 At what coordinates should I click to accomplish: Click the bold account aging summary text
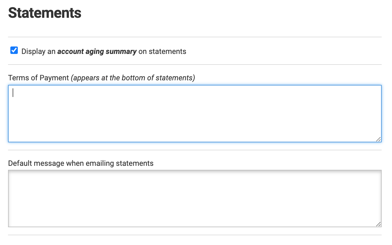97,51
